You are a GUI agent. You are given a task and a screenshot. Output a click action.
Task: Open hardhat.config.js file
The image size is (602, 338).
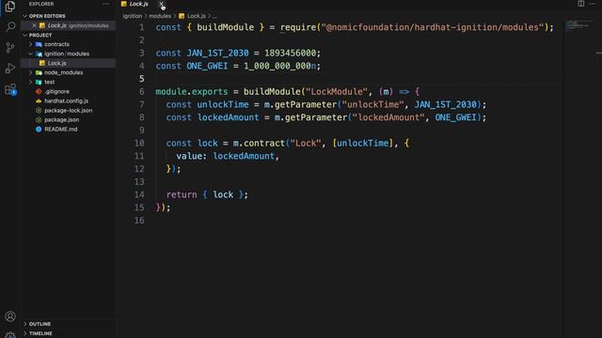point(66,100)
